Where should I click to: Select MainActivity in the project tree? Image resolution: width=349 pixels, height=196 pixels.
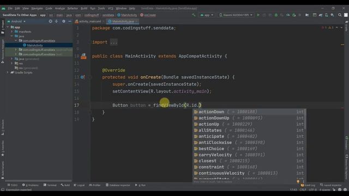34,45
